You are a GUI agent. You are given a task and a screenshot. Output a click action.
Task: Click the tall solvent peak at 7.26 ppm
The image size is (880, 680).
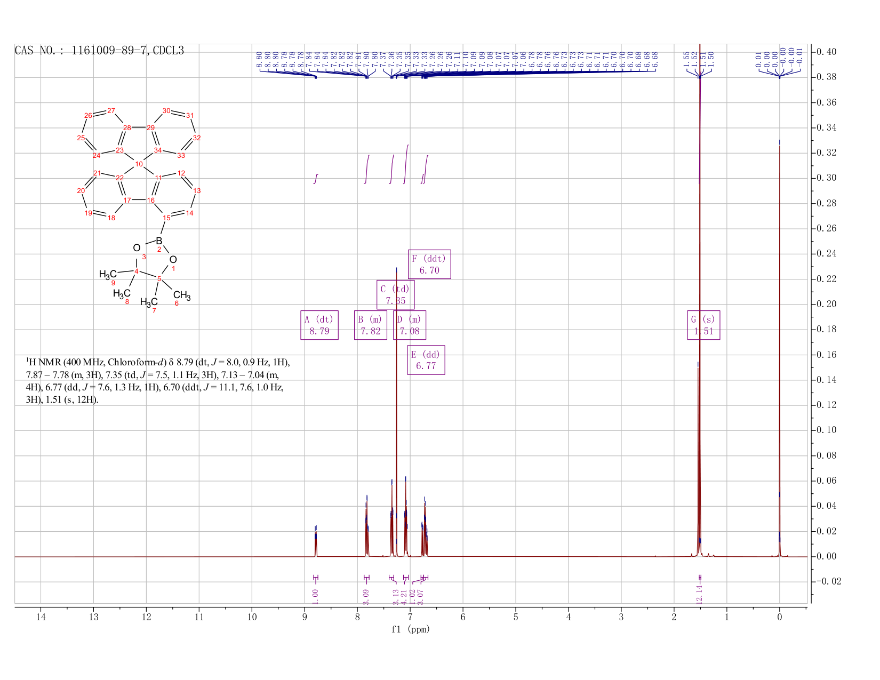click(x=396, y=411)
